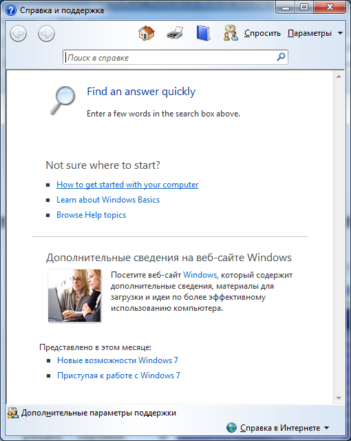
Task: Click the scrollbar up arrow
Action: click(339, 76)
